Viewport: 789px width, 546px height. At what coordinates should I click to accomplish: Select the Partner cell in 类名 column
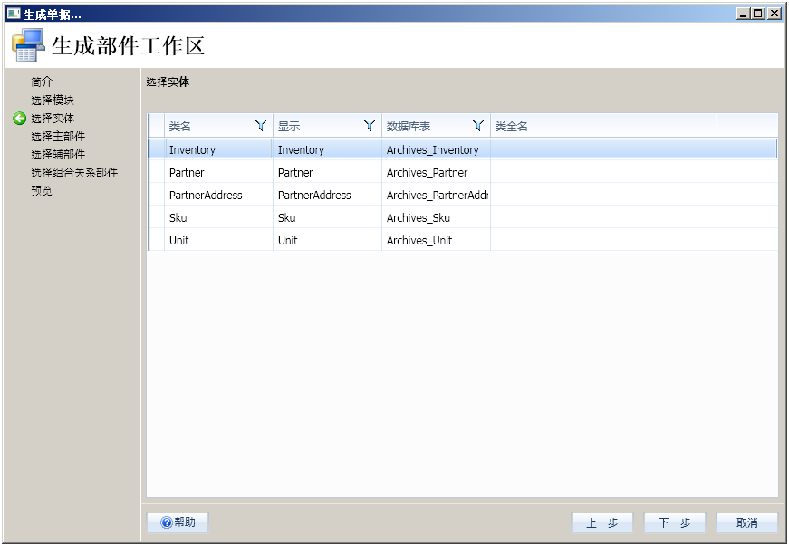[218, 172]
